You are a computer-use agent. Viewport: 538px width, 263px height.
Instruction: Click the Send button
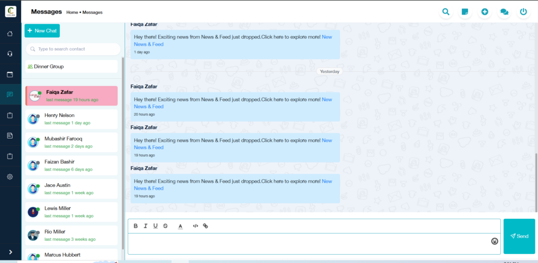tap(519, 236)
